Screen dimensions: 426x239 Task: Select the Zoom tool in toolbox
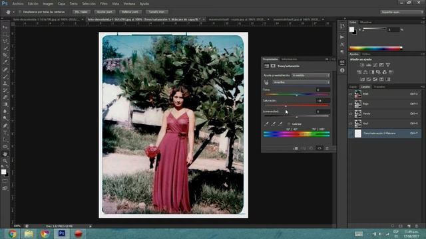5,161
